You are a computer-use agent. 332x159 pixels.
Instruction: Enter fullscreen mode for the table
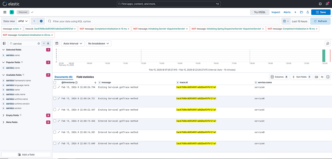click(x=328, y=77)
